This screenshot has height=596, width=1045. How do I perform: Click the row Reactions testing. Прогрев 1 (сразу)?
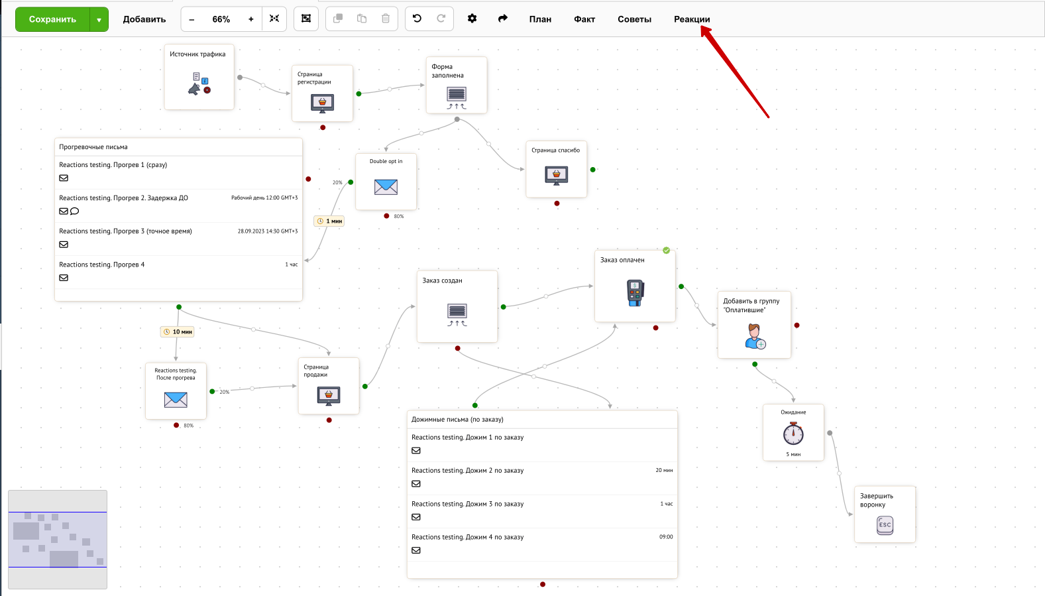tap(178, 172)
